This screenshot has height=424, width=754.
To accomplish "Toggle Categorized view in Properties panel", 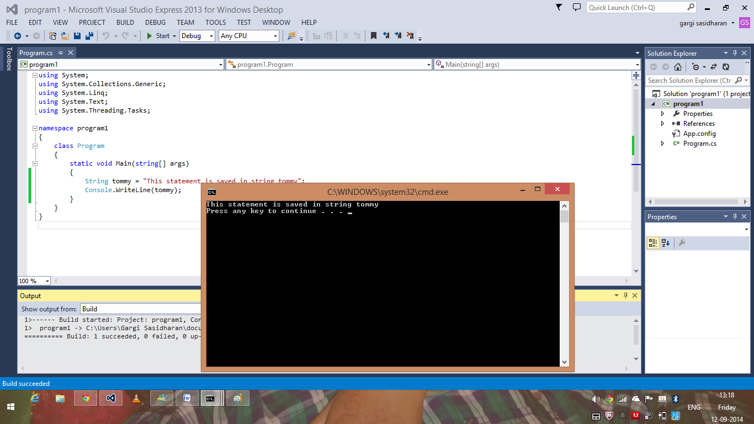I will click(x=654, y=242).
